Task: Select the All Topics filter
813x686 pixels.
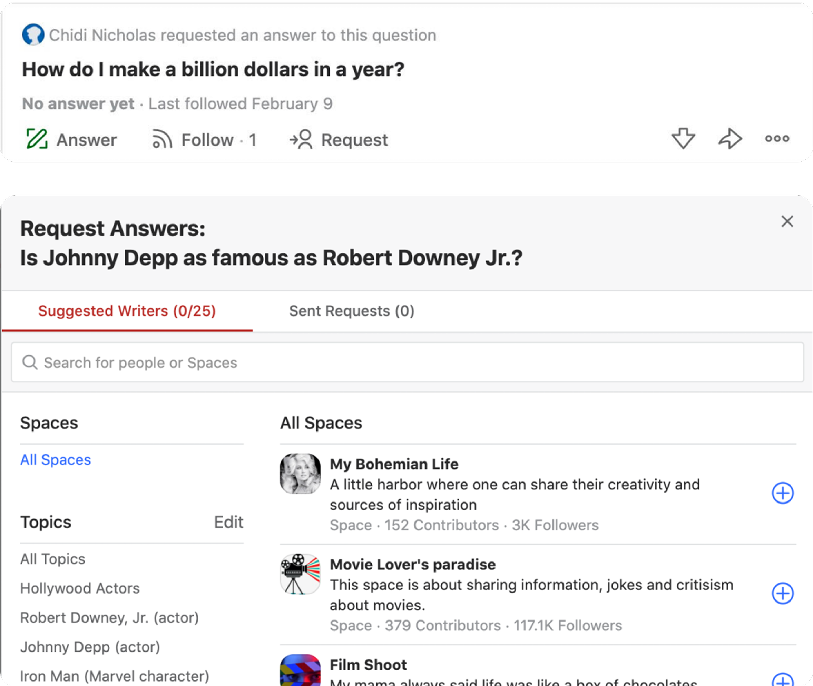Action: [52, 559]
